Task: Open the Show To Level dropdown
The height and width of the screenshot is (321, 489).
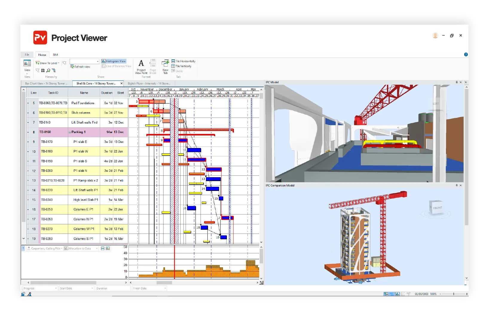Action: pos(48,63)
